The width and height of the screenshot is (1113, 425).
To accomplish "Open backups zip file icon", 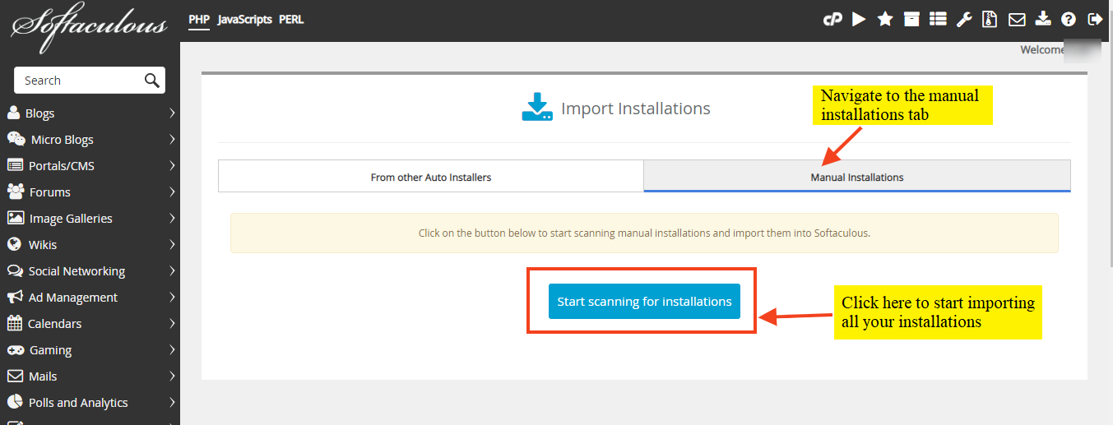I will pos(990,19).
